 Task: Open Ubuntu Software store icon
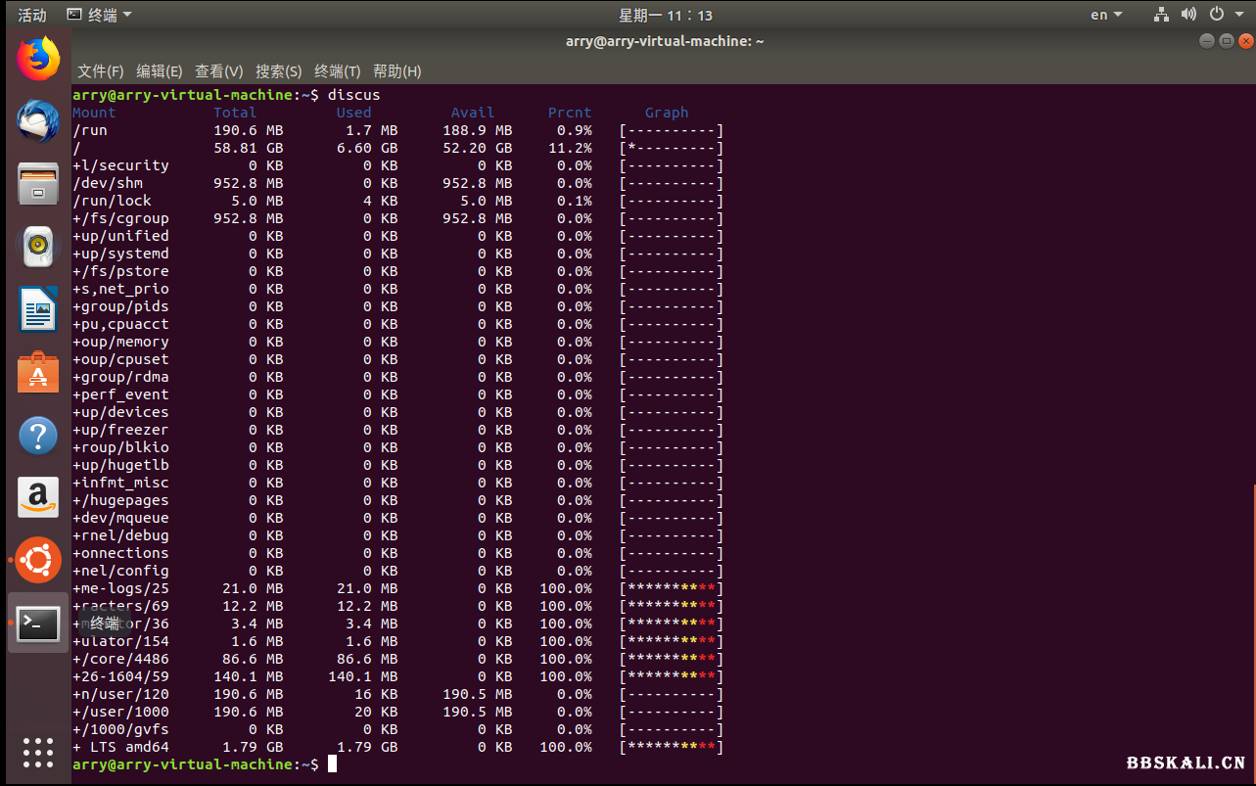click(38, 372)
